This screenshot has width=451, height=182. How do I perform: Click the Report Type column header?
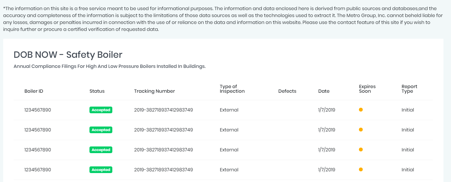409,89
